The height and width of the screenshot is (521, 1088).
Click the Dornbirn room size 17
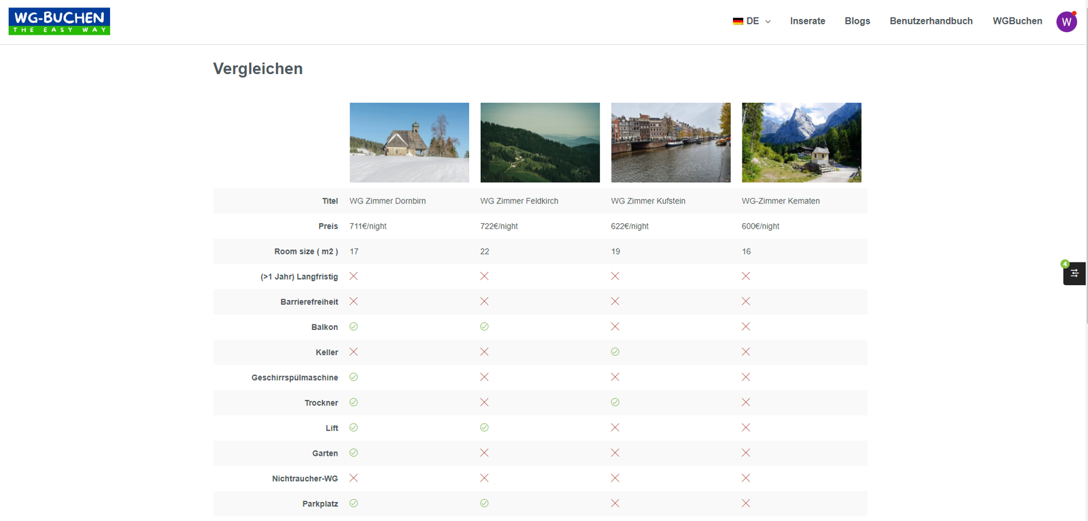(x=354, y=252)
